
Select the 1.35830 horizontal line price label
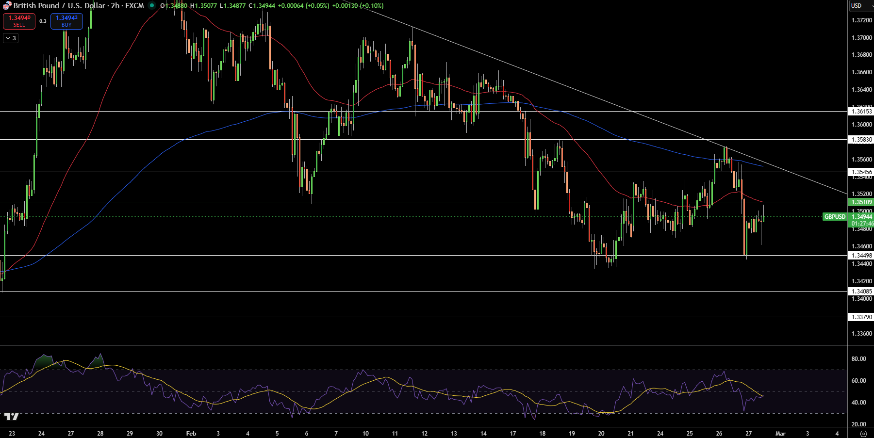tap(861, 139)
